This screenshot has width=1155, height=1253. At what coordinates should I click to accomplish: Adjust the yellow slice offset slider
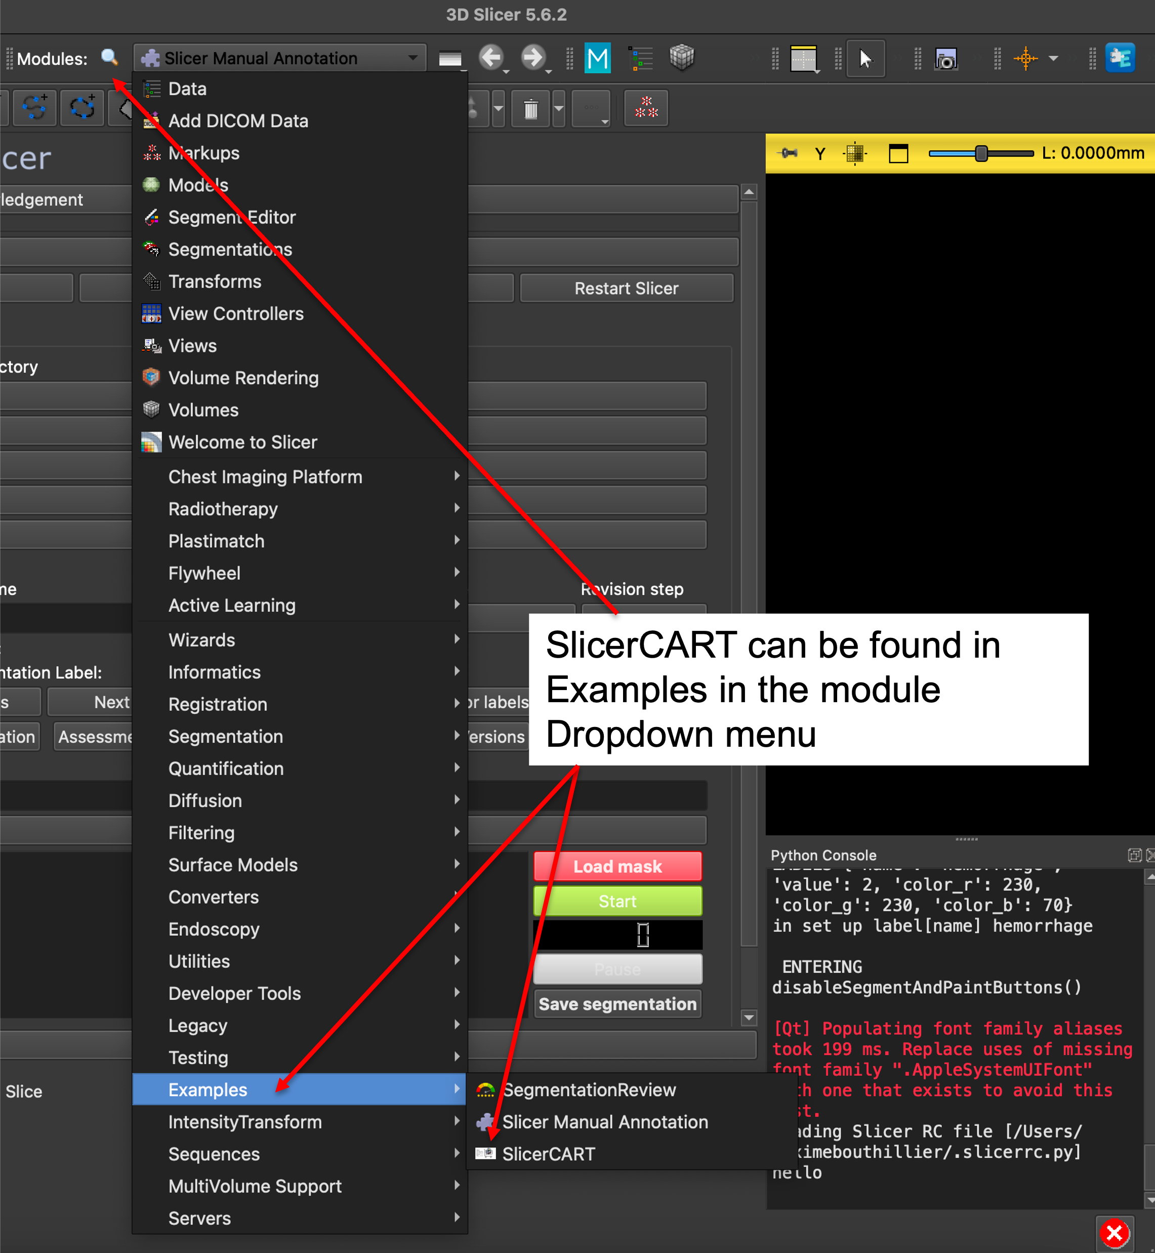click(x=980, y=153)
